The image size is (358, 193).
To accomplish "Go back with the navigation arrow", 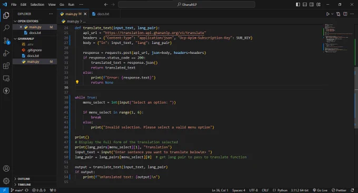I will click(x=106, y=4).
